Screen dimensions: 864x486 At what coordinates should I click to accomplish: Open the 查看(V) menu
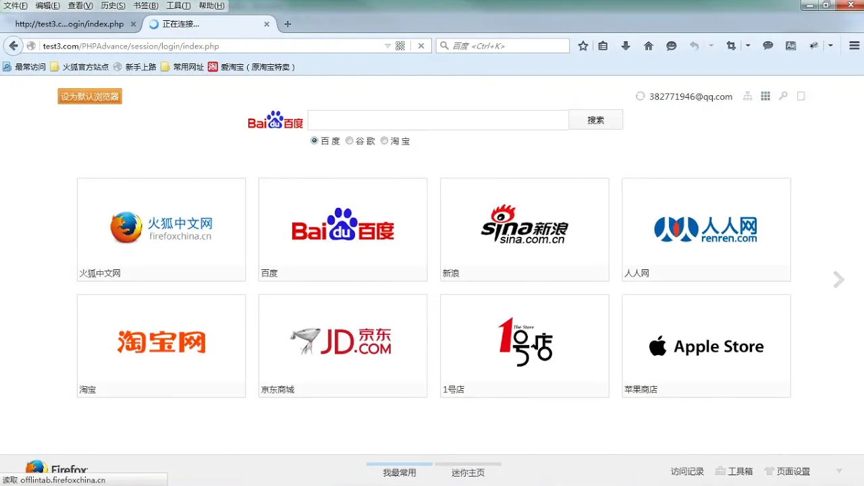pos(80,5)
